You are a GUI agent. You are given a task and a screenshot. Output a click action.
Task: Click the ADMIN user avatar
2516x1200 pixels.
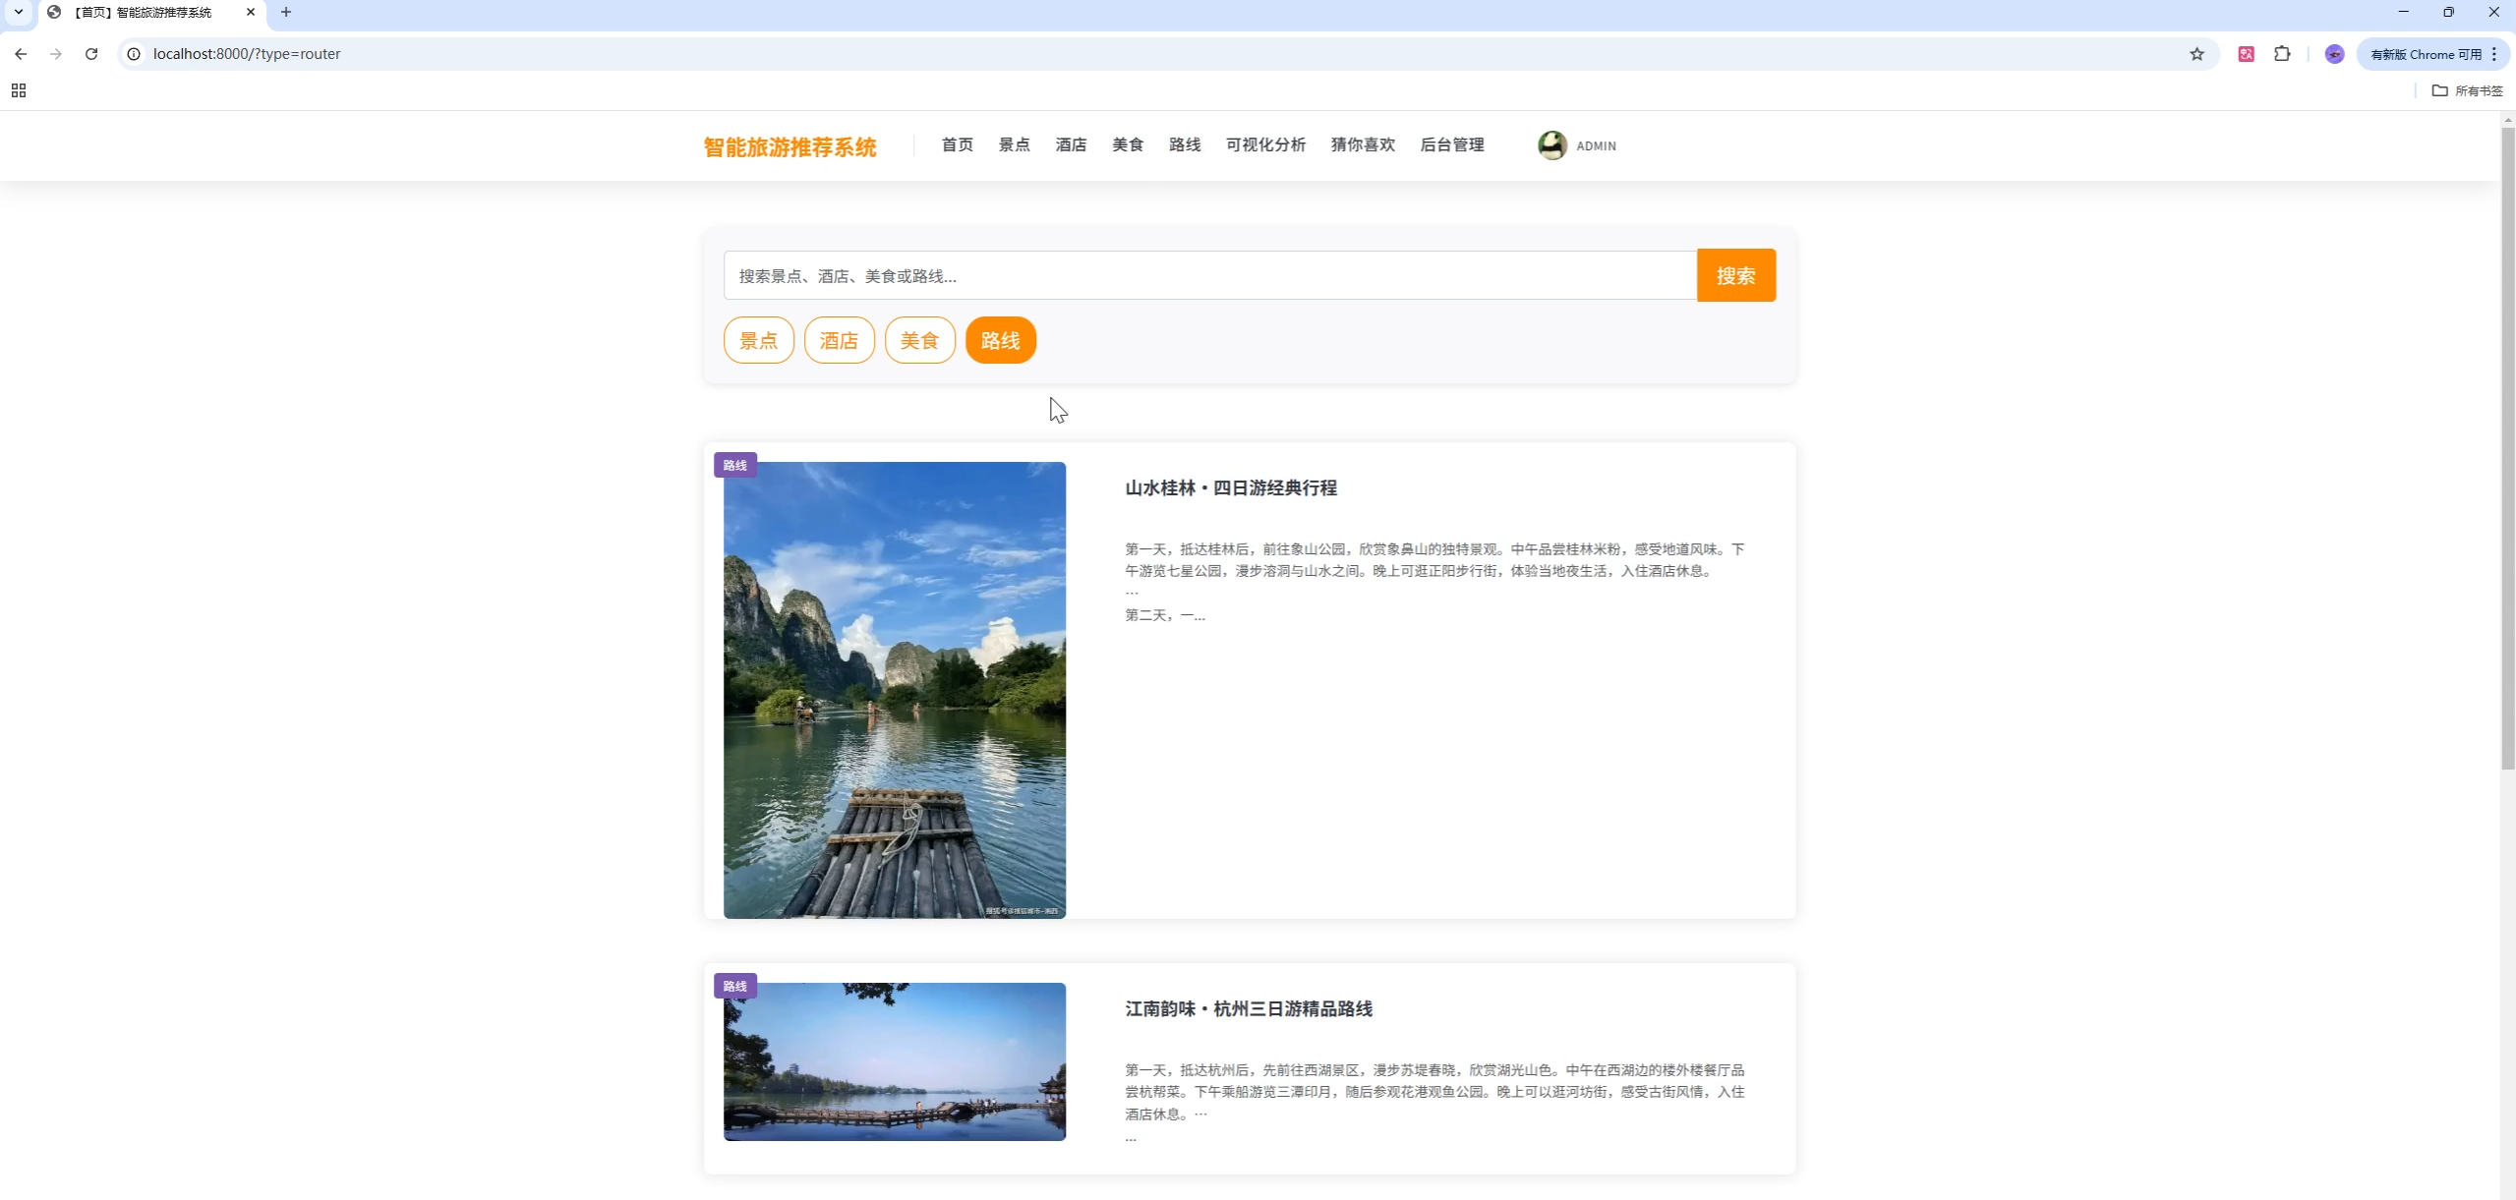[1552, 145]
